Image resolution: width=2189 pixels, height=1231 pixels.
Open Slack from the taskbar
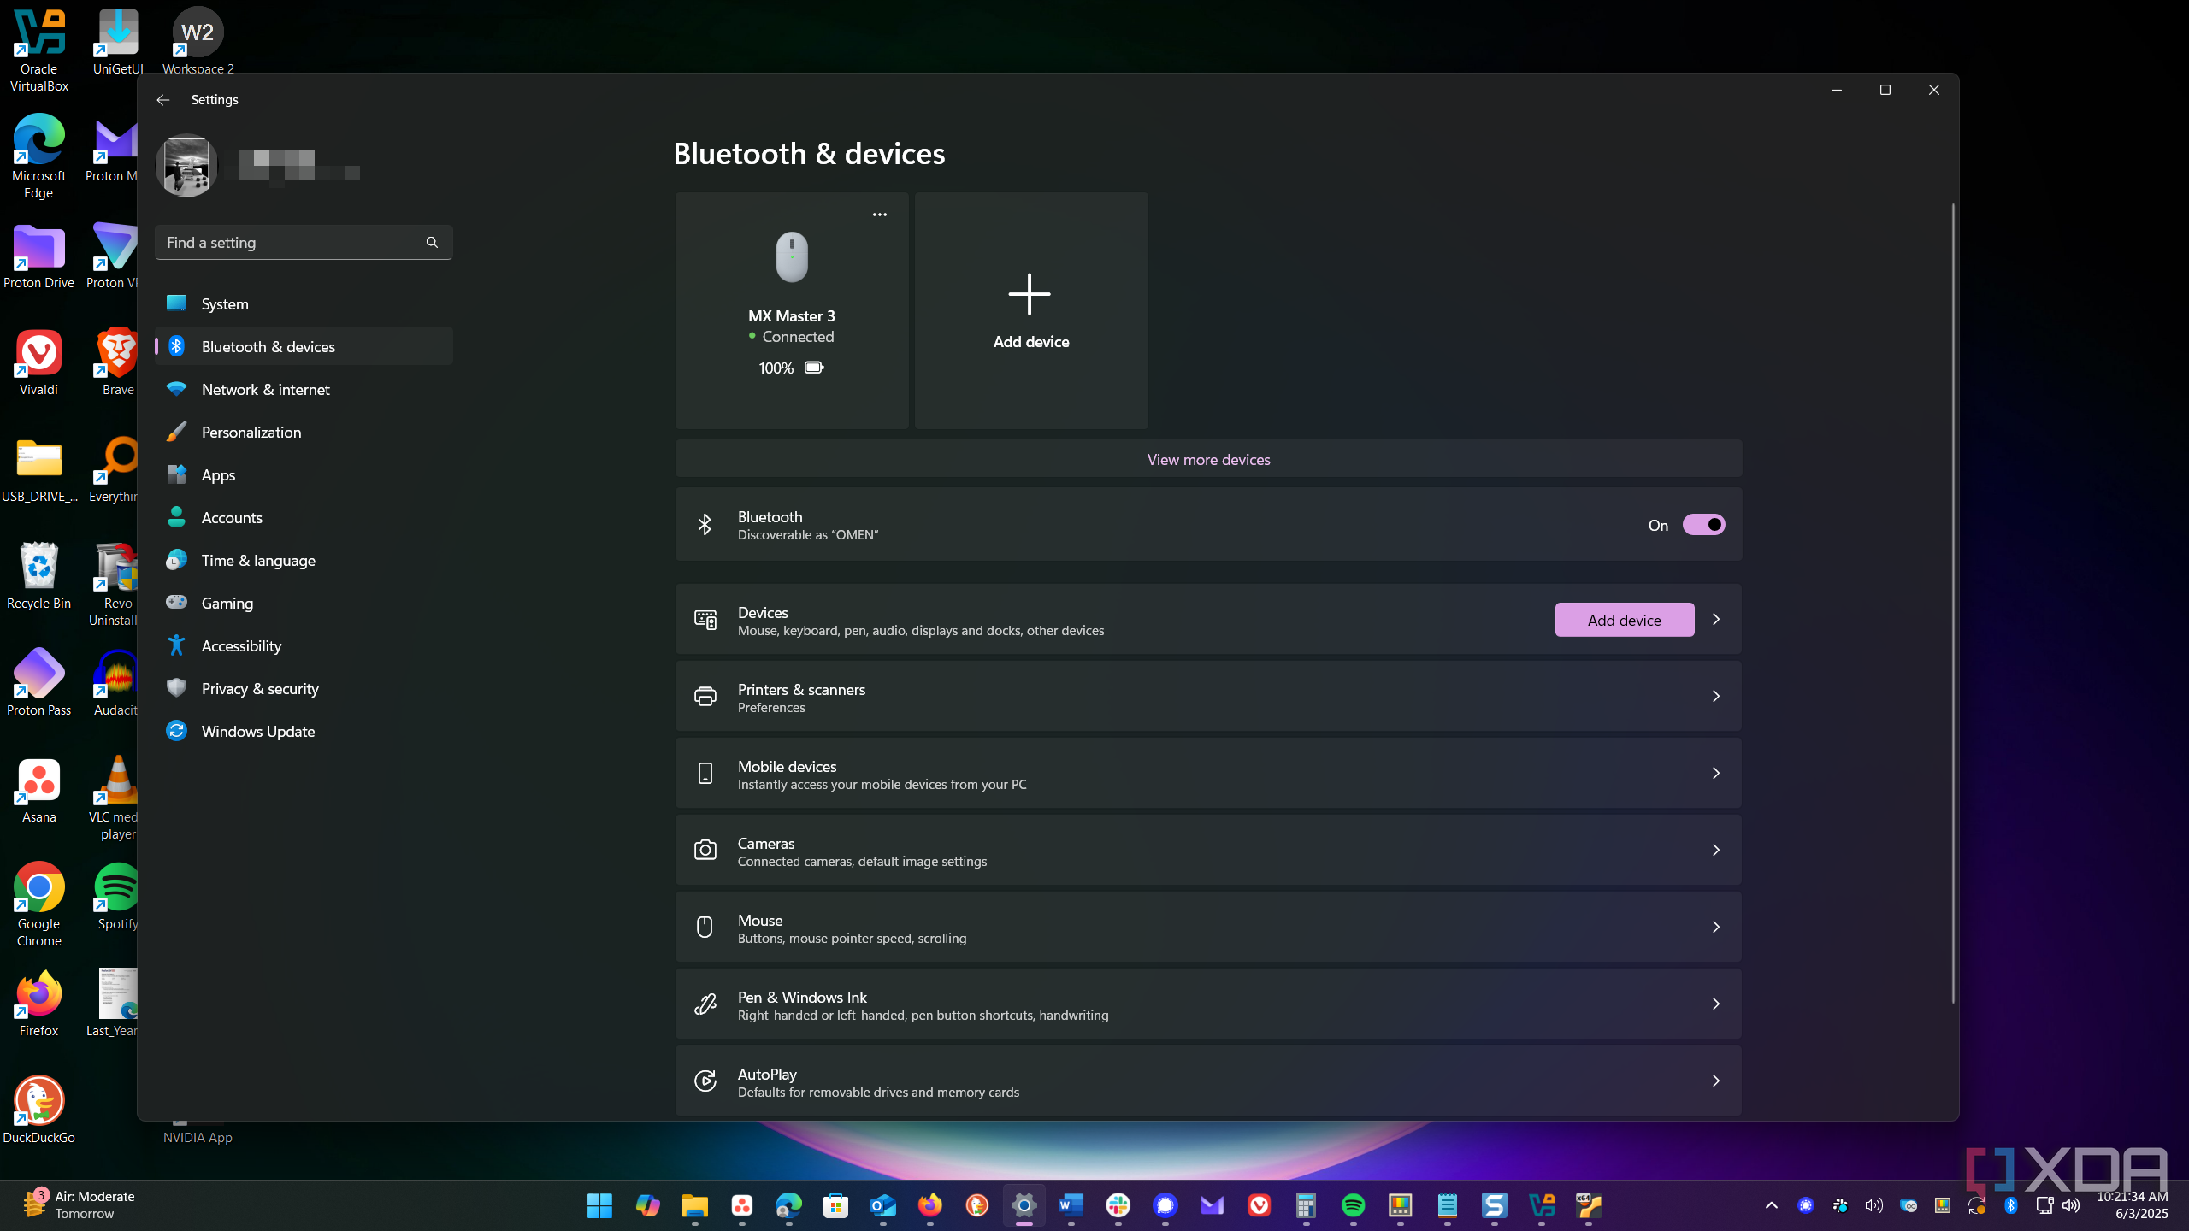(1118, 1205)
